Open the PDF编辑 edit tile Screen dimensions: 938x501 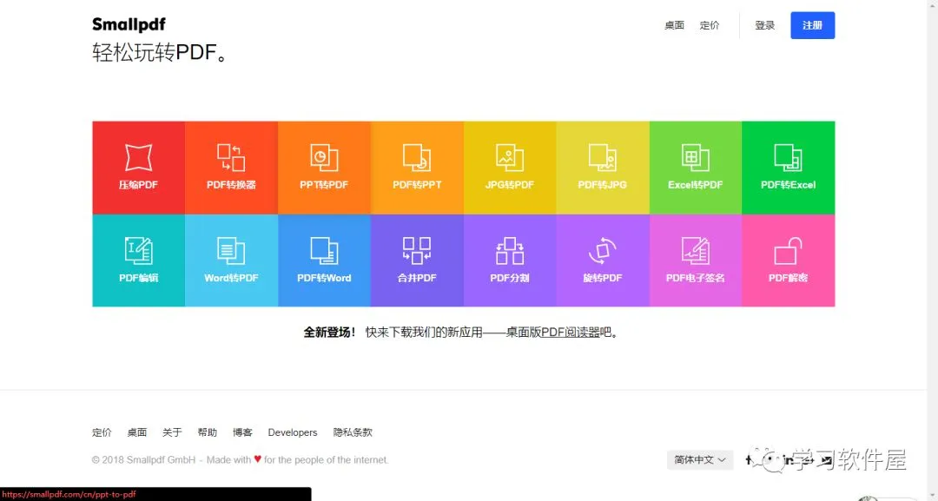click(x=138, y=260)
